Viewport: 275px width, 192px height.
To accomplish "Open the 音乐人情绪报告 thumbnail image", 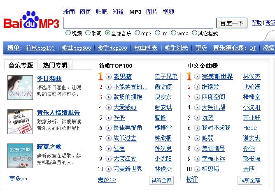I will click(20, 122).
